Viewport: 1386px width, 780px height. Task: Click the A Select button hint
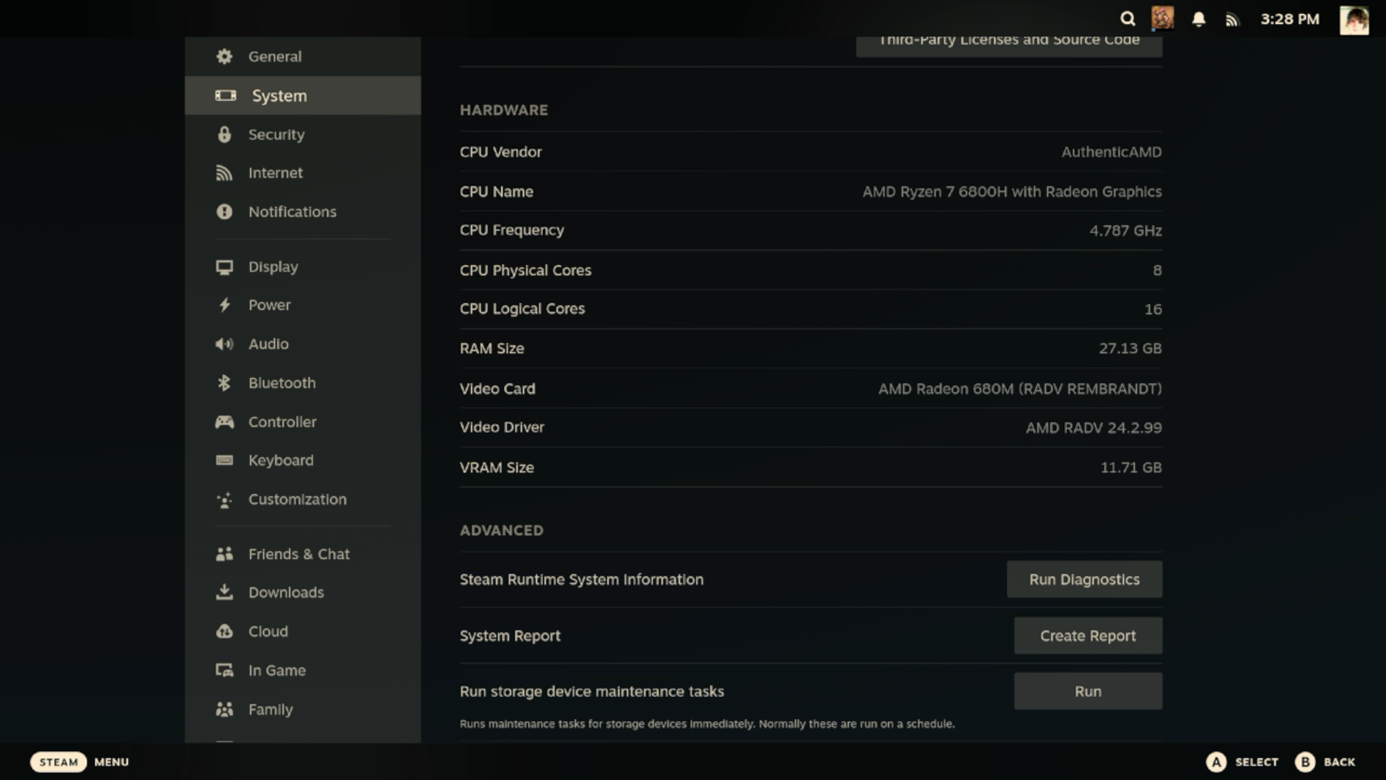pyautogui.click(x=1242, y=762)
